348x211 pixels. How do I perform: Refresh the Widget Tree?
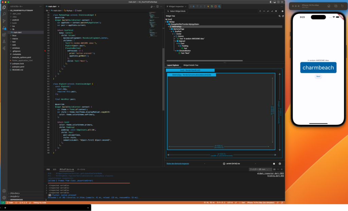click(282, 16)
